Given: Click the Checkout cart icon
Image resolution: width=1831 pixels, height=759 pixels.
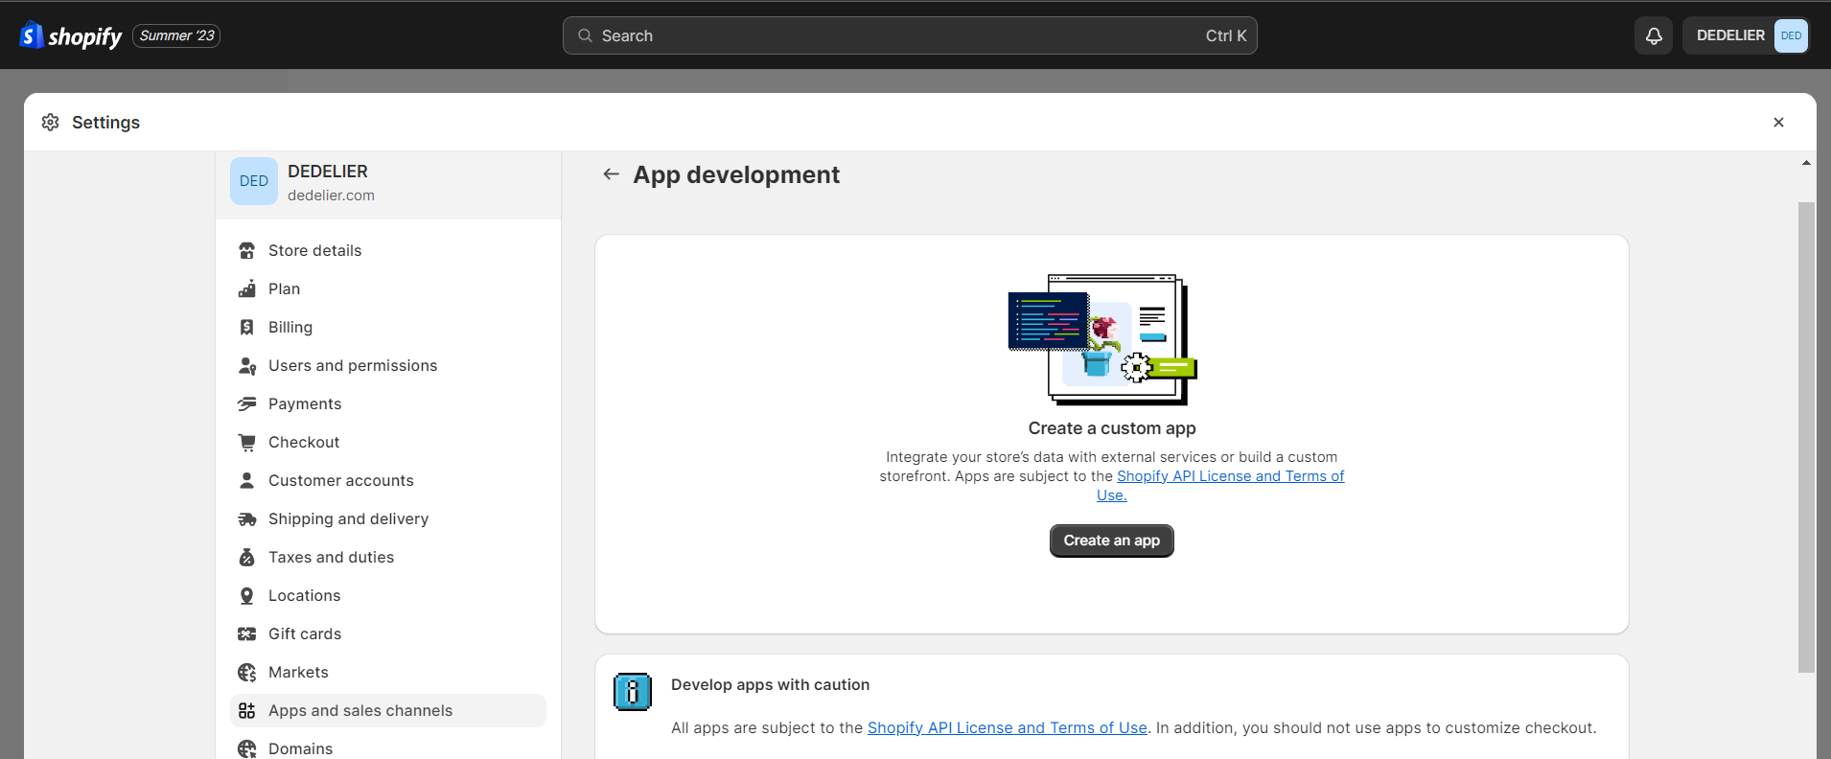Looking at the screenshot, I should tap(246, 442).
